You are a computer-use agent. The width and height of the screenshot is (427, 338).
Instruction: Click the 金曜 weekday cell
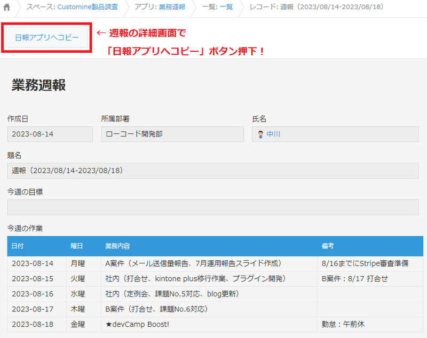pyautogui.click(x=84, y=324)
